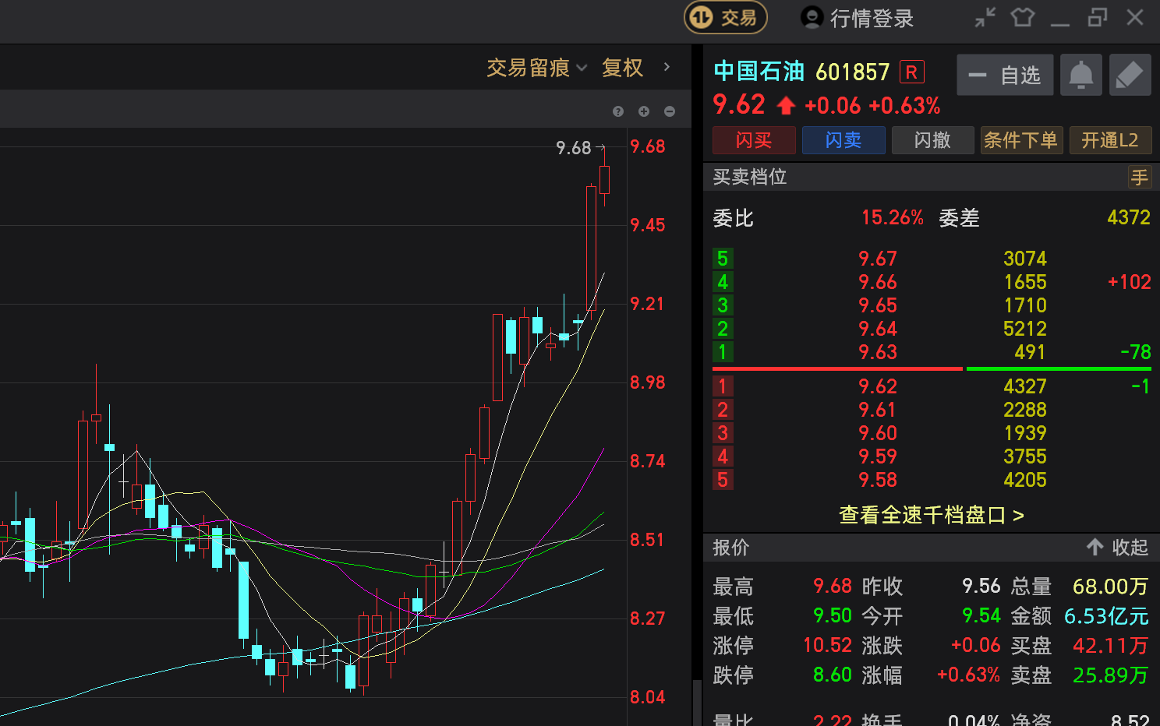Open 条件下单 conditional order
The image size is (1160, 726).
(1021, 140)
